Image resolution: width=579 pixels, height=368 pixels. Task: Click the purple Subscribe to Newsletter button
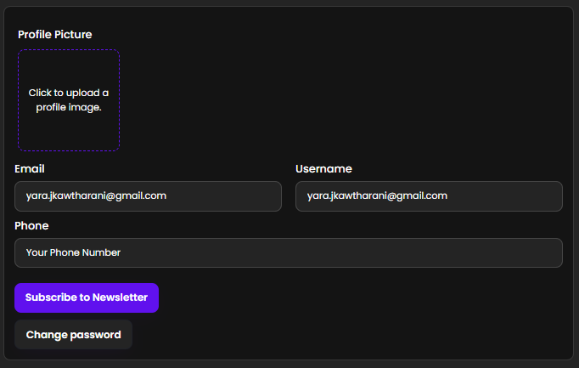click(x=87, y=297)
